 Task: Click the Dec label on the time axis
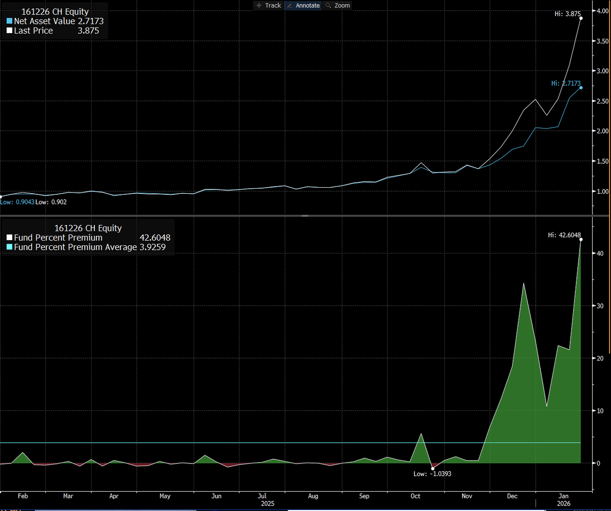tap(513, 496)
